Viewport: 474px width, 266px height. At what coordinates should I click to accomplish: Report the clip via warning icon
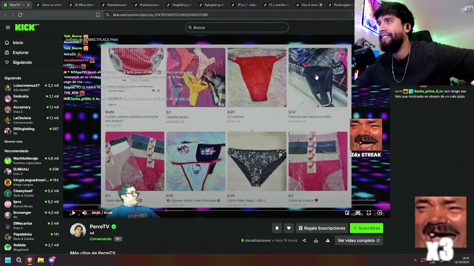tap(328, 241)
